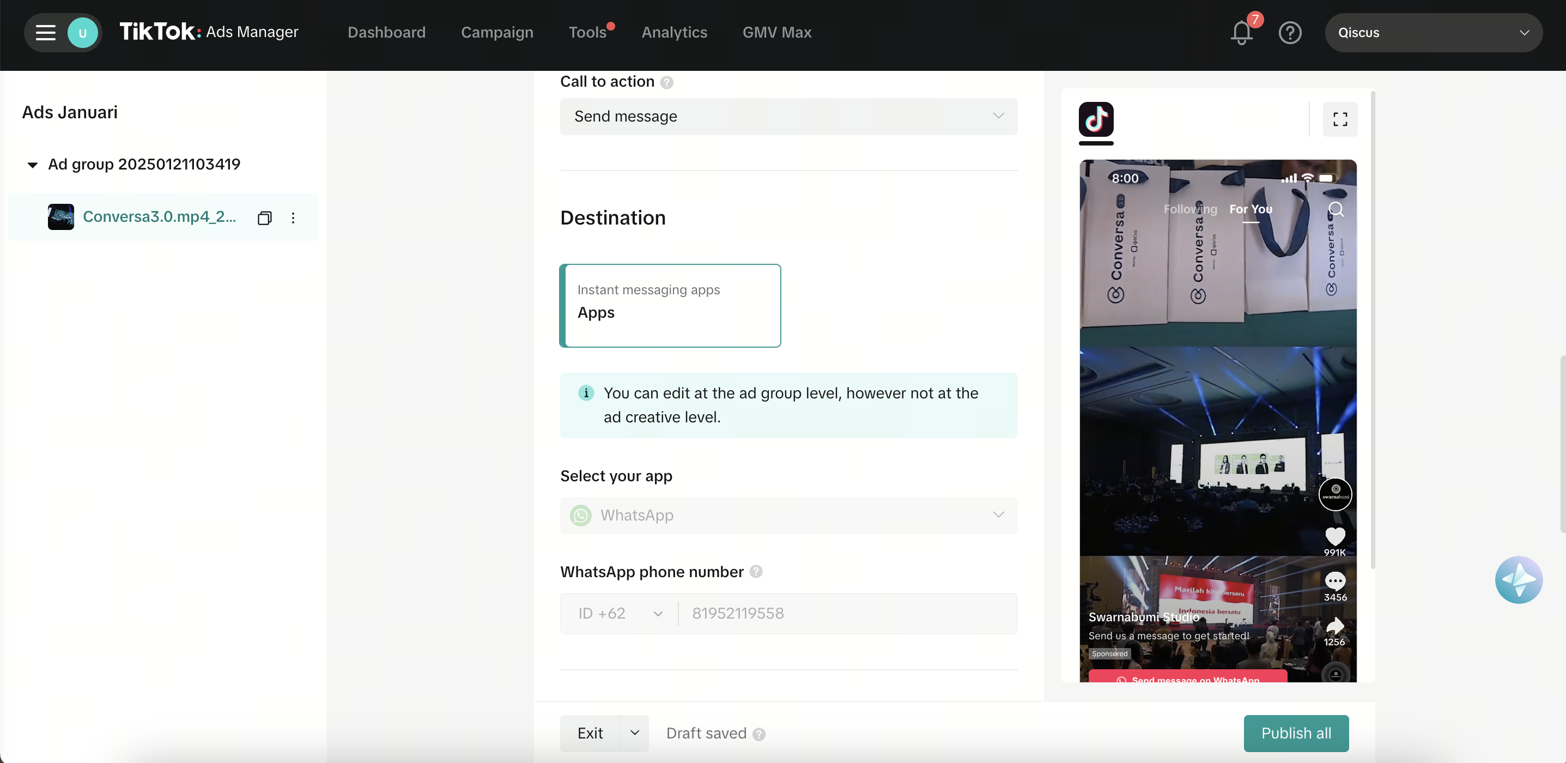Image resolution: width=1566 pixels, height=763 pixels.
Task: Click the page vertical scrollbar
Action: coord(1562,444)
